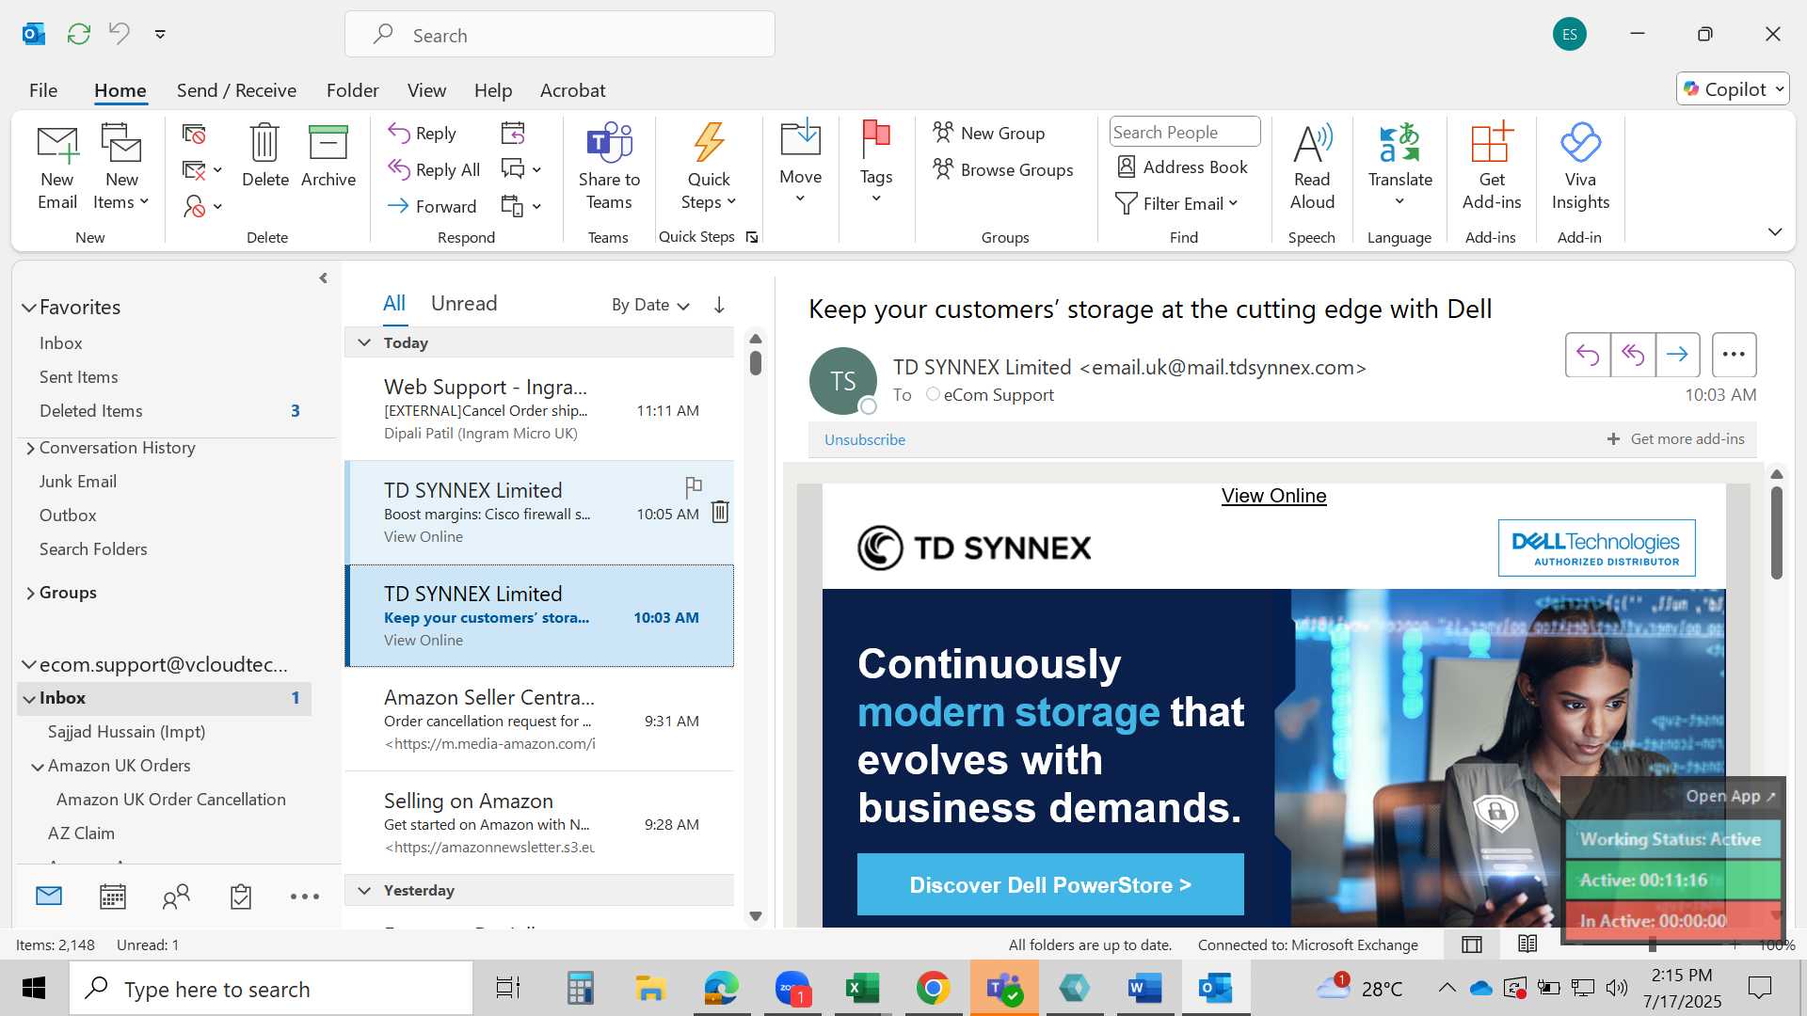Open the Folder tab
This screenshot has width=1807, height=1016.
(352, 90)
